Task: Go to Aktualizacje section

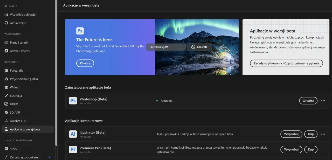Action: (18, 23)
